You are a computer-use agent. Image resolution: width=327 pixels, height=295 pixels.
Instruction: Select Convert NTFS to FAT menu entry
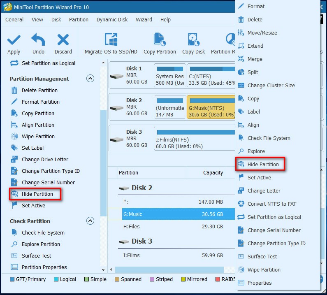coord(271,204)
